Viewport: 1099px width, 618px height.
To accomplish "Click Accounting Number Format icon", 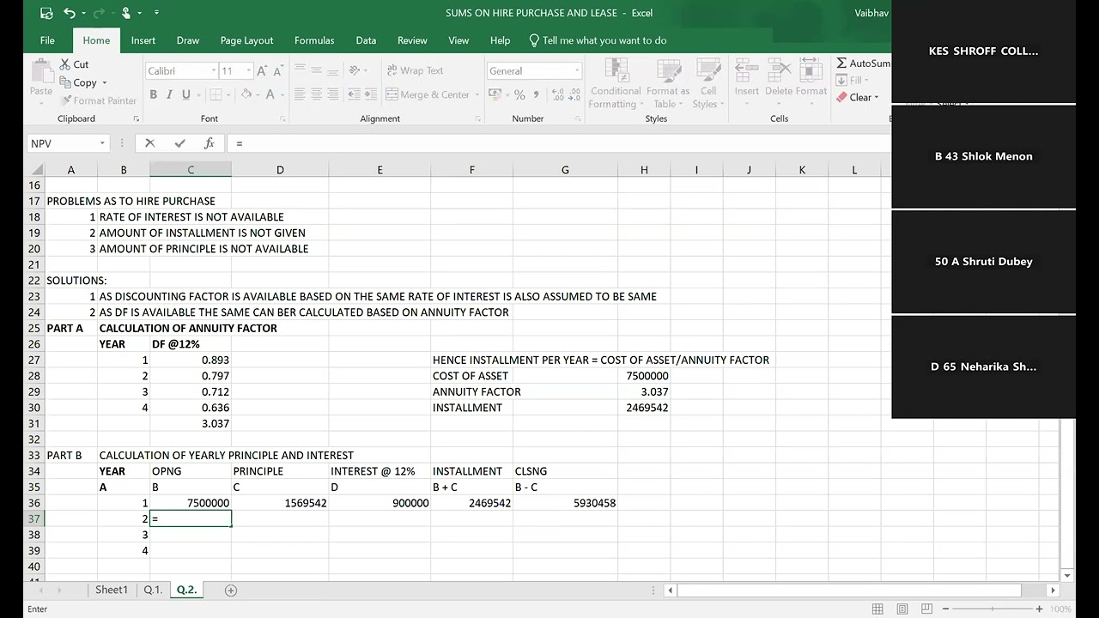I will pyautogui.click(x=495, y=94).
